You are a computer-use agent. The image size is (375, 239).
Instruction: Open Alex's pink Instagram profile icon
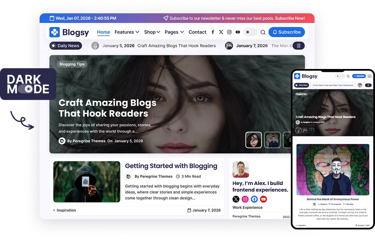pyautogui.click(x=245, y=199)
